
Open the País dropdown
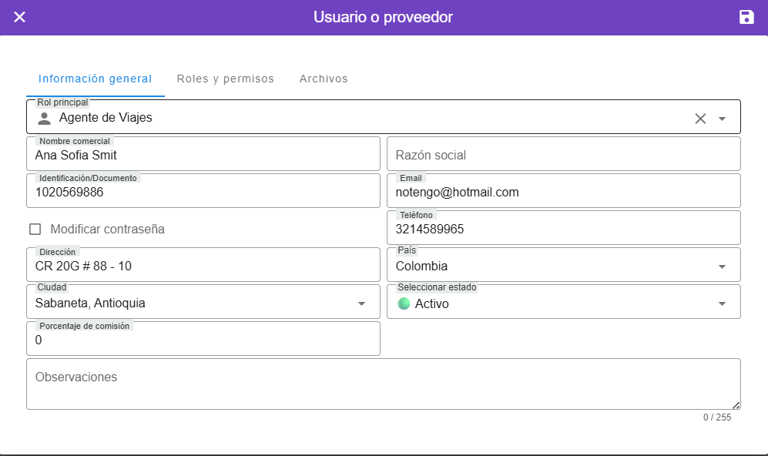tap(722, 267)
